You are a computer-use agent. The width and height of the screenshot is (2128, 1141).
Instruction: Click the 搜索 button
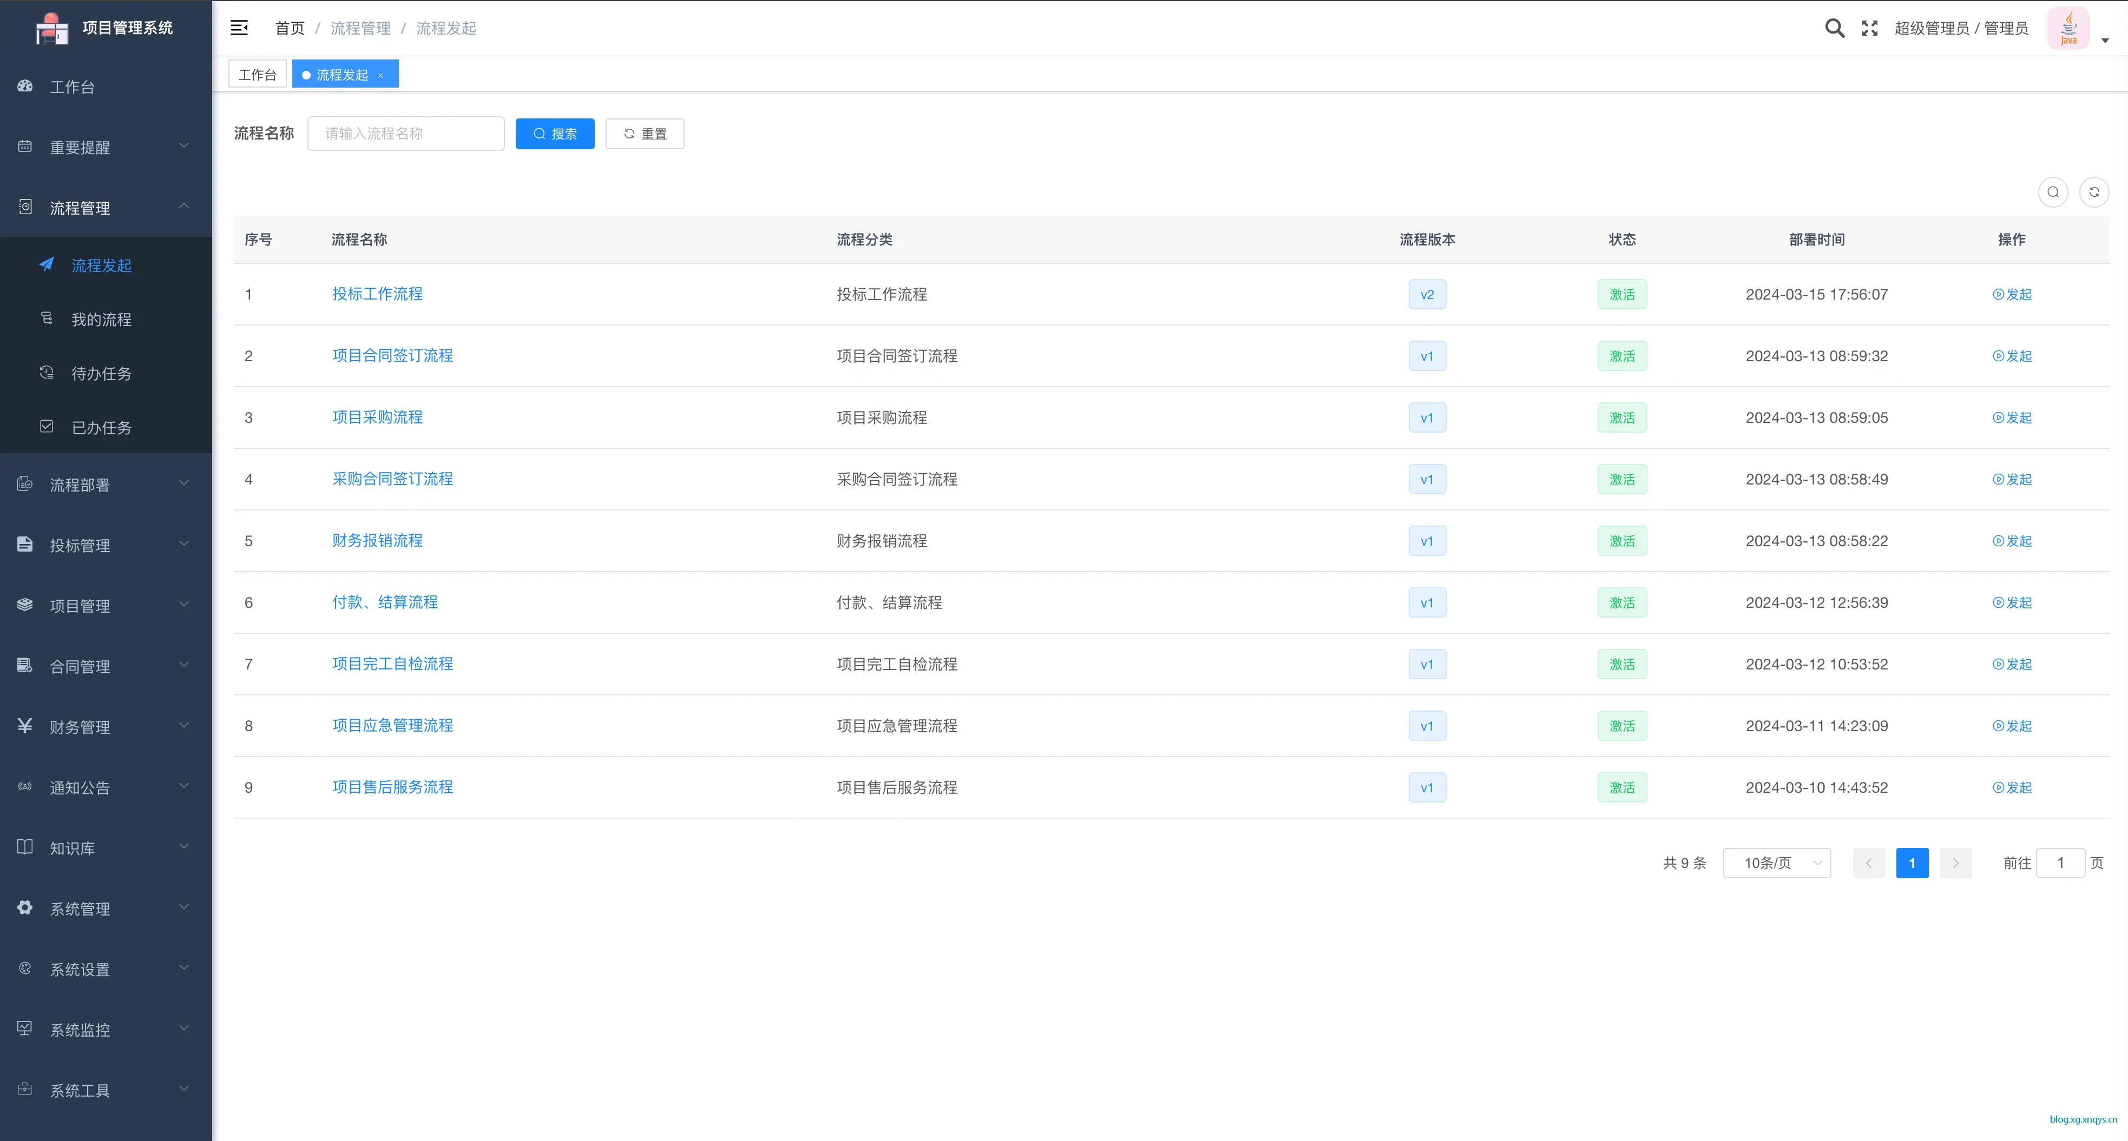[554, 133]
